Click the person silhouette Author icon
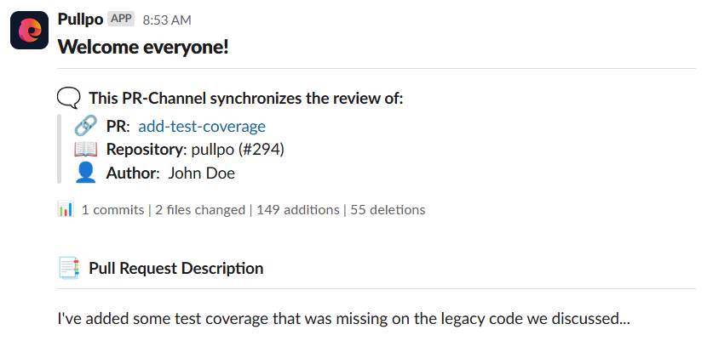Viewport: 707px width, 341px height. 85,173
